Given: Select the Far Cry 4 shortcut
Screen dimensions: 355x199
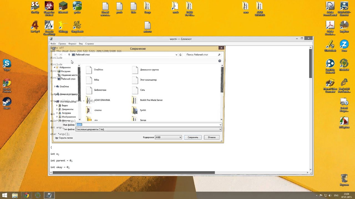Looking at the screenshot, I should point(35,27).
